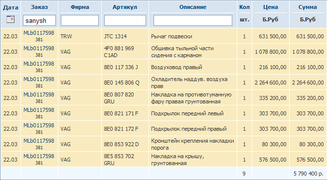Sort by the Дата column header
Viewport: 327px width, 180px height.
tap(10, 7)
